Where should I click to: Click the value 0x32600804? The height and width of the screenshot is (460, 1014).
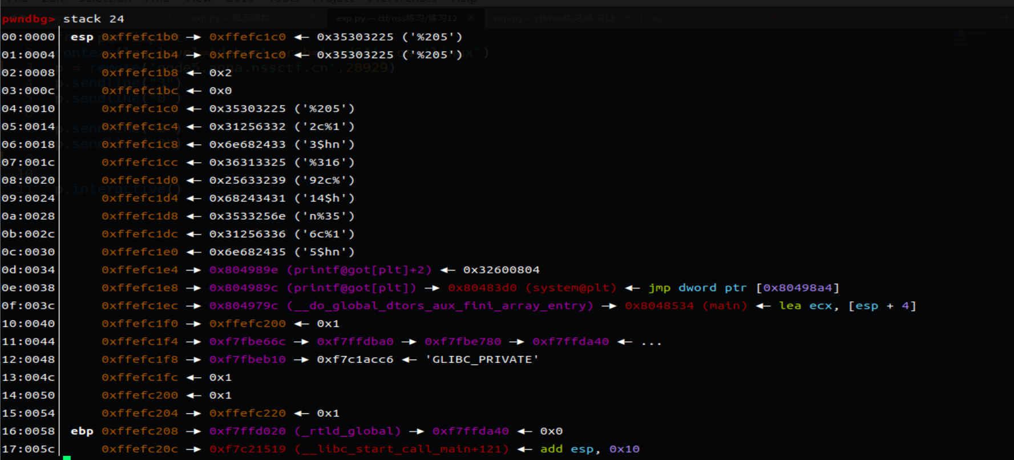click(x=501, y=270)
